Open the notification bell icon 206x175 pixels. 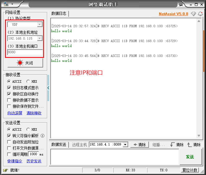click(200, 14)
